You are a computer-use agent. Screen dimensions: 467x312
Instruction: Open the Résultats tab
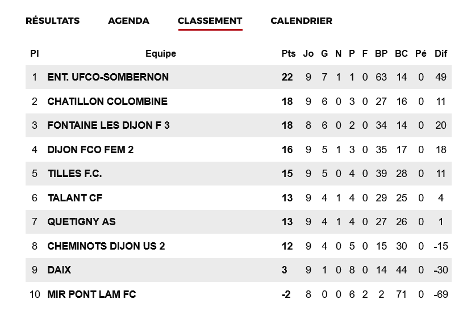[52, 21]
